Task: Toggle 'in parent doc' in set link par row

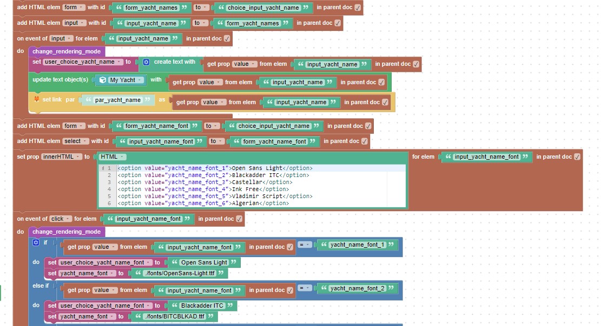Action: pos(385,102)
